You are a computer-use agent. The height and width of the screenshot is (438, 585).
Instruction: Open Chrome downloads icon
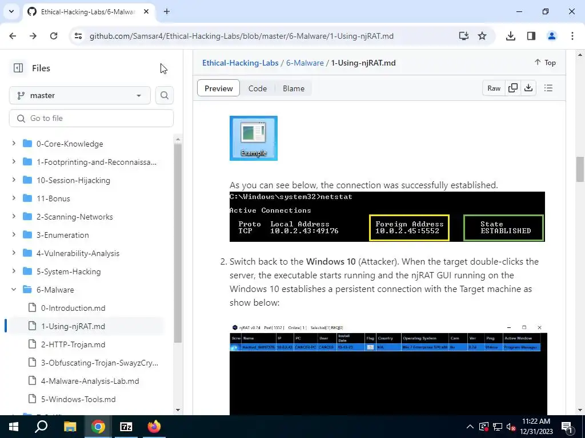click(511, 36)
